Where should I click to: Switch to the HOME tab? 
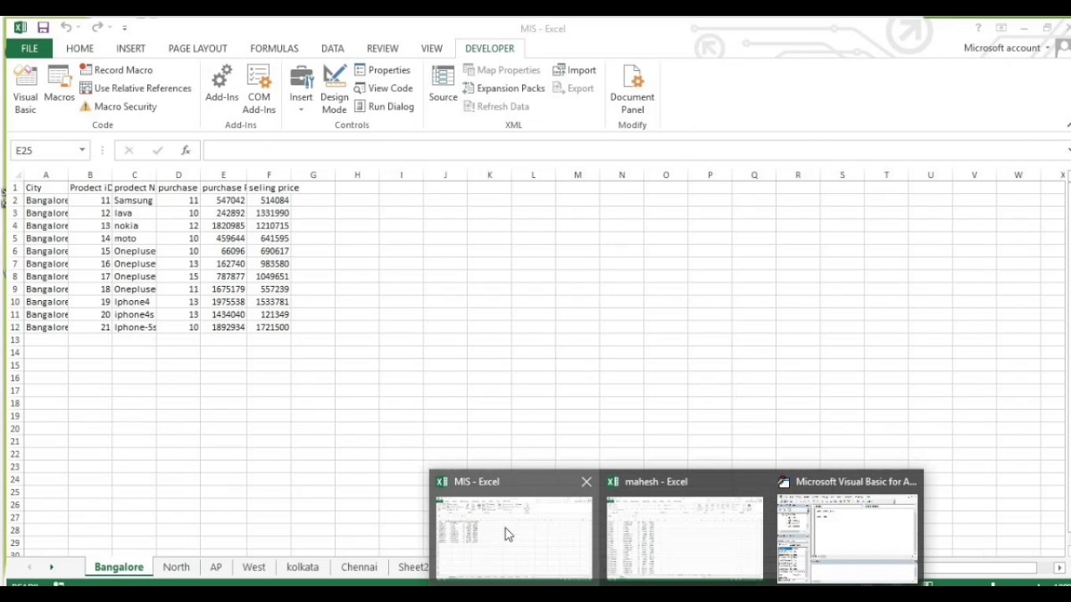[x=79, y=48]
